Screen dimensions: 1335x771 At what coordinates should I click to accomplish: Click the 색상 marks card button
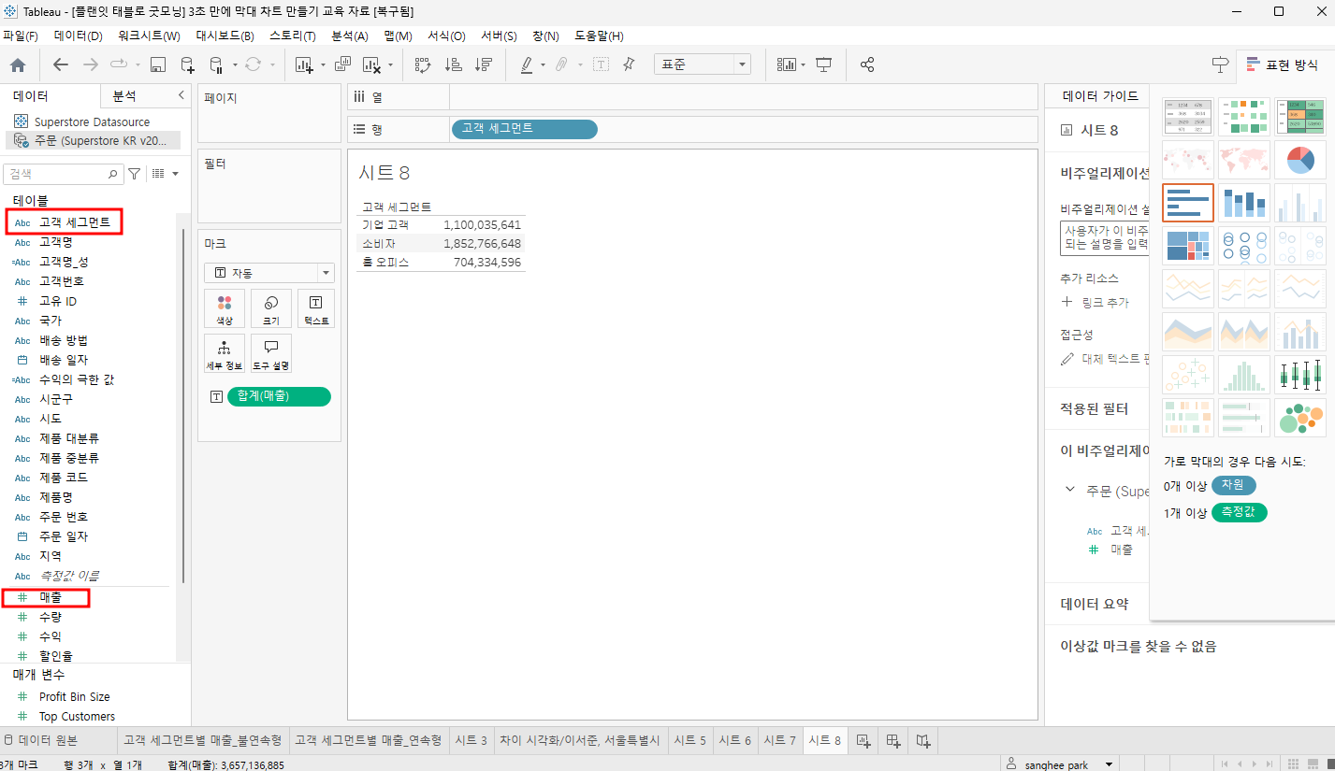(x=225, y=308)
